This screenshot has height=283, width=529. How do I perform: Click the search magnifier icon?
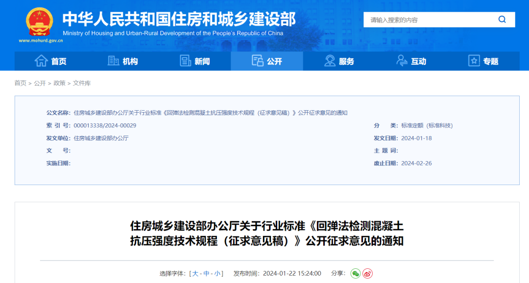[502, 20]
